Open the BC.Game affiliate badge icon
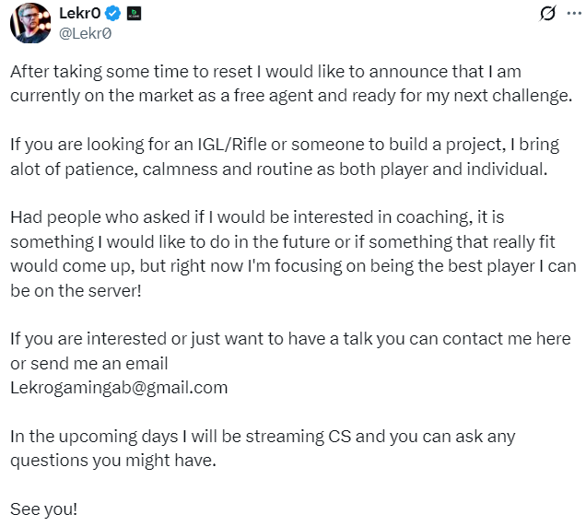 [x=134, y=14]
